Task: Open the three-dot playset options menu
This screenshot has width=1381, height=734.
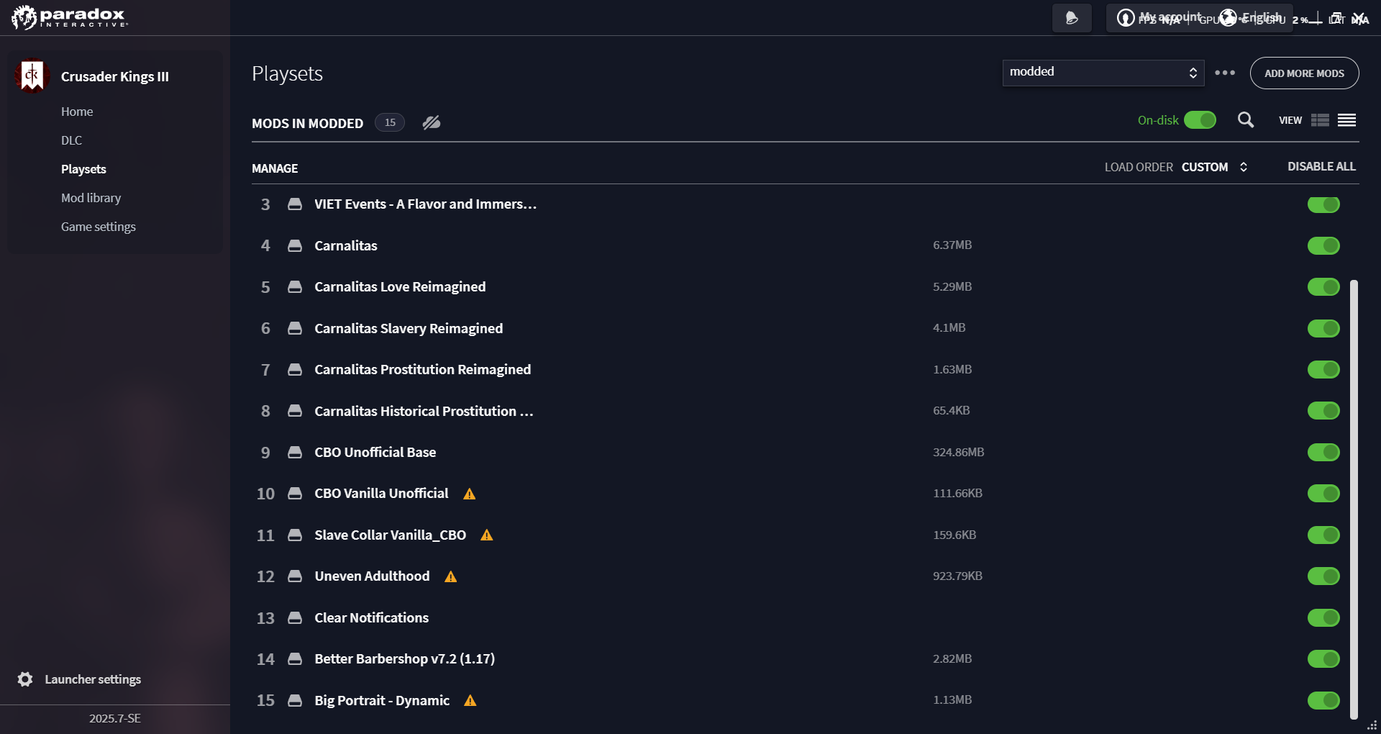Action: [x=1225, y=73]
